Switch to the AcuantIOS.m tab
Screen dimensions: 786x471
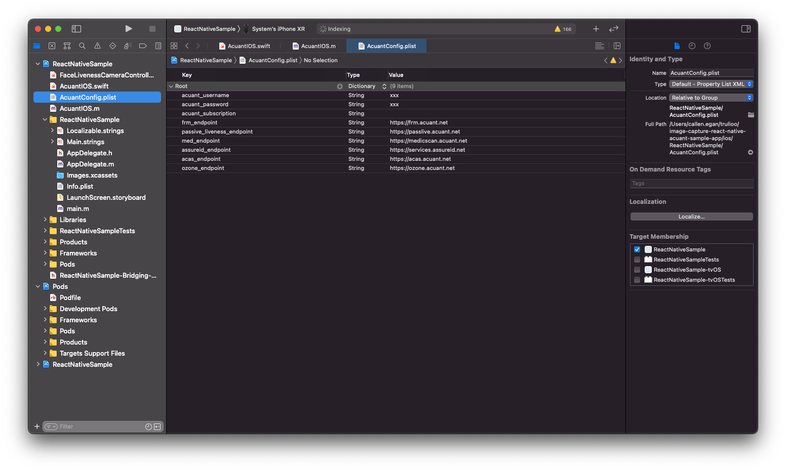[x=314, y=46]
